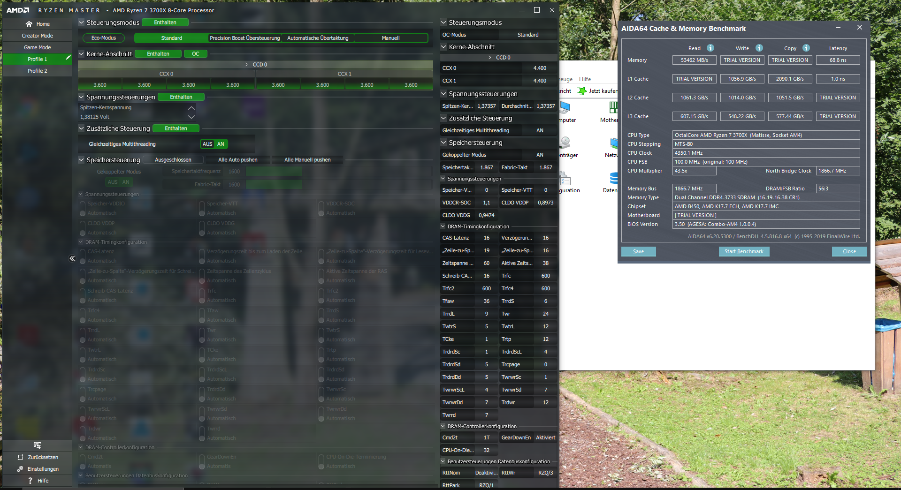Switch to Creator Mode tab
This screenshot has height=490, width=901.
37,36
